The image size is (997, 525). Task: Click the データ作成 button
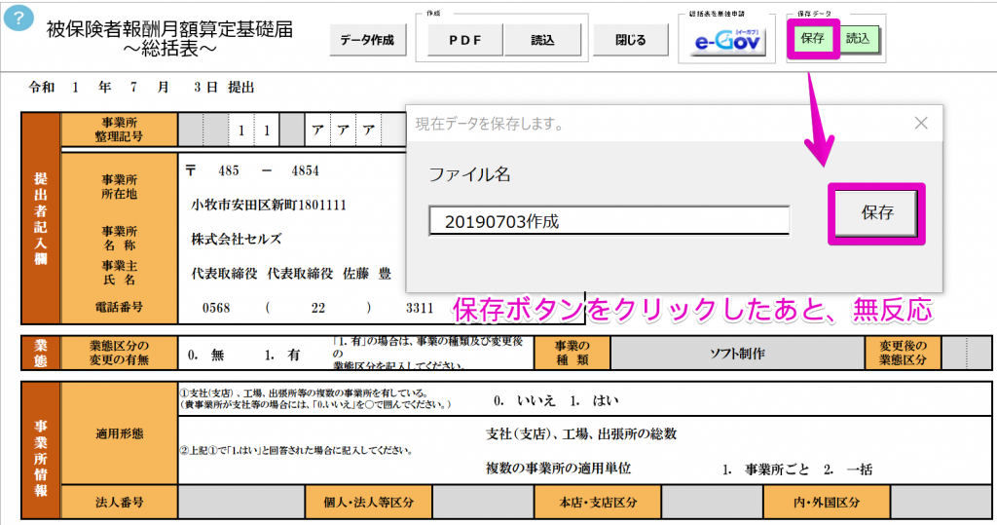coord(367,41)
